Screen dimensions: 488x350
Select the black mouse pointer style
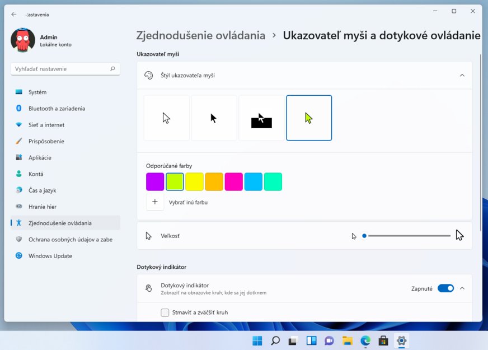pos(214,118)
